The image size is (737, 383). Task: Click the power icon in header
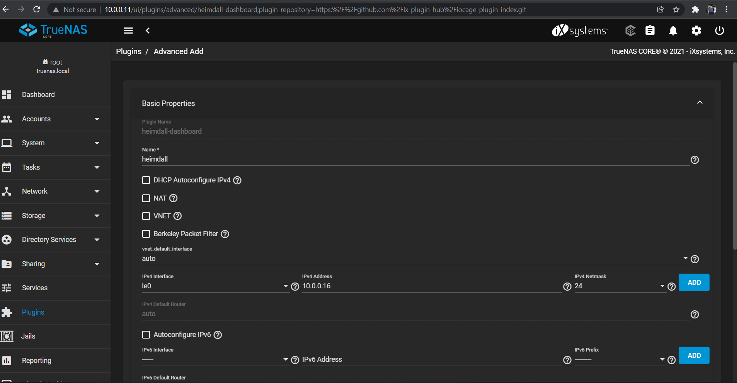[x=719, y=31]
